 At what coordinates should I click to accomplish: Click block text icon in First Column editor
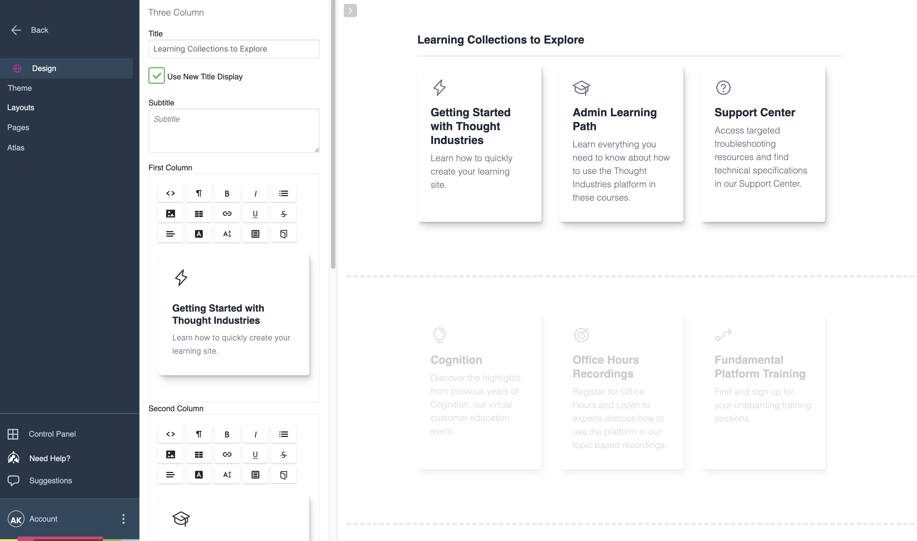point(255,234)
